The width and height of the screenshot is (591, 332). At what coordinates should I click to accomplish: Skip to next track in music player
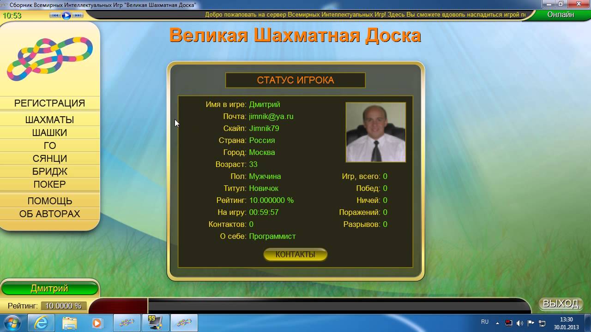[x=78, y=15]
